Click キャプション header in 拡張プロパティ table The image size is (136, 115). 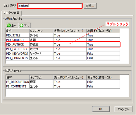tap(41, 77)
